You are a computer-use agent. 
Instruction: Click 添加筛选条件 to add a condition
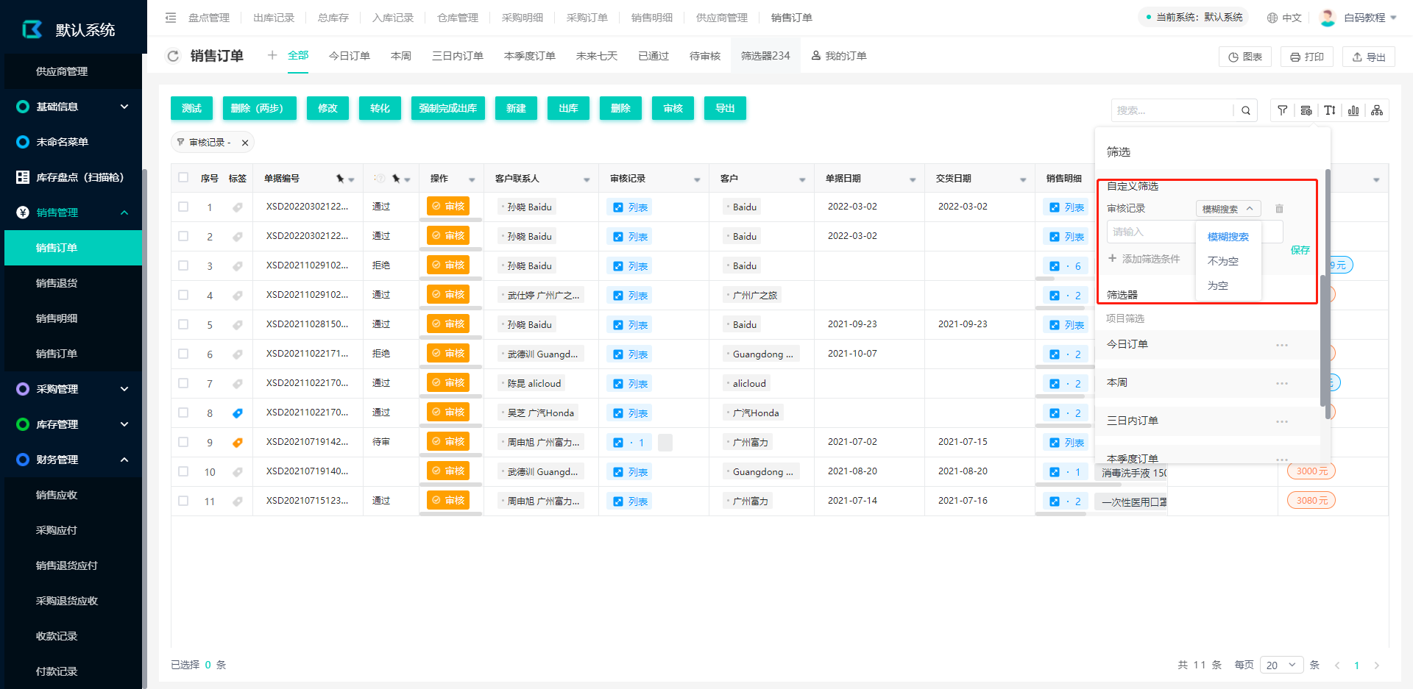point(1144,259)
